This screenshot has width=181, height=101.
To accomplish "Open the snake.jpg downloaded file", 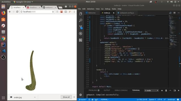I will (x=18, y=97).
